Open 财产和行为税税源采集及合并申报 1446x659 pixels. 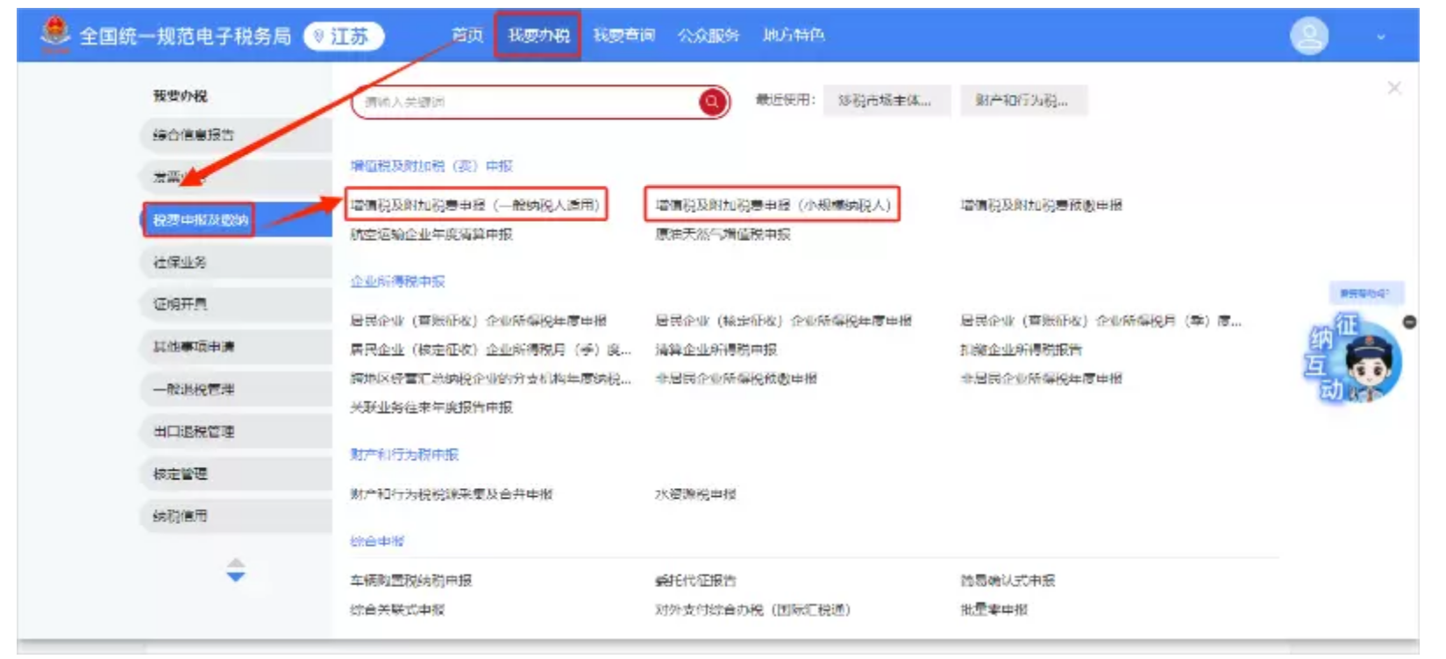(x=452, y=494)
